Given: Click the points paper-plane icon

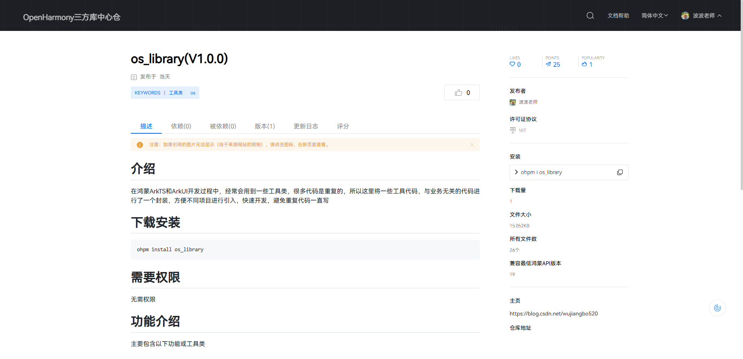Looking at the screenshot, I should coord(549,65).
